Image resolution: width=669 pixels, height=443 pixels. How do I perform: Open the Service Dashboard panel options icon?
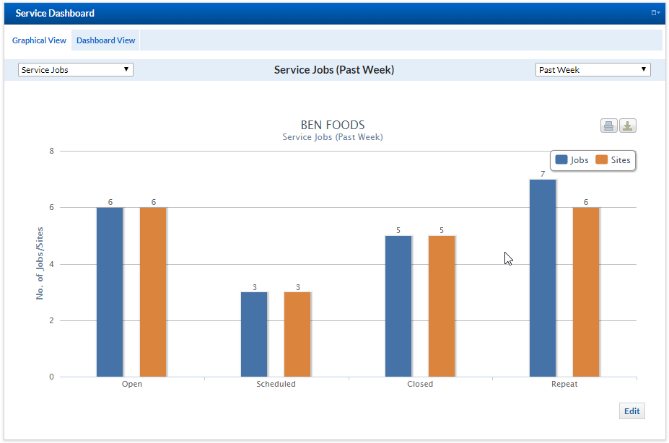point(655,13)
